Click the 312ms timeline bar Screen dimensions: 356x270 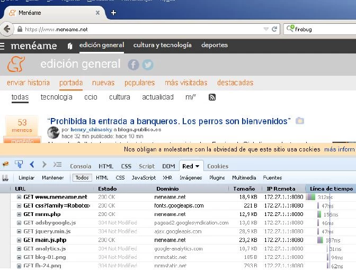pyautogui.click(x=311, y=197)
